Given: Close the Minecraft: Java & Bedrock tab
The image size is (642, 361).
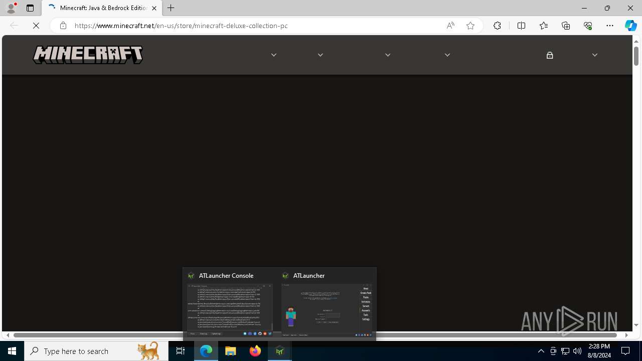Looking at the screenshot, I should pyautogui.click(x=154, y=8).
